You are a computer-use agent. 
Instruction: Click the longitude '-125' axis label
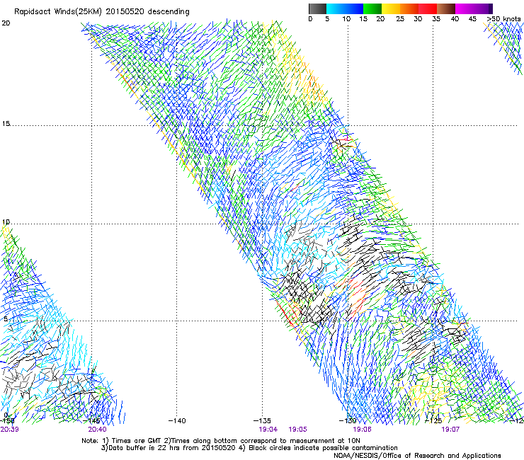click(433, 421)
